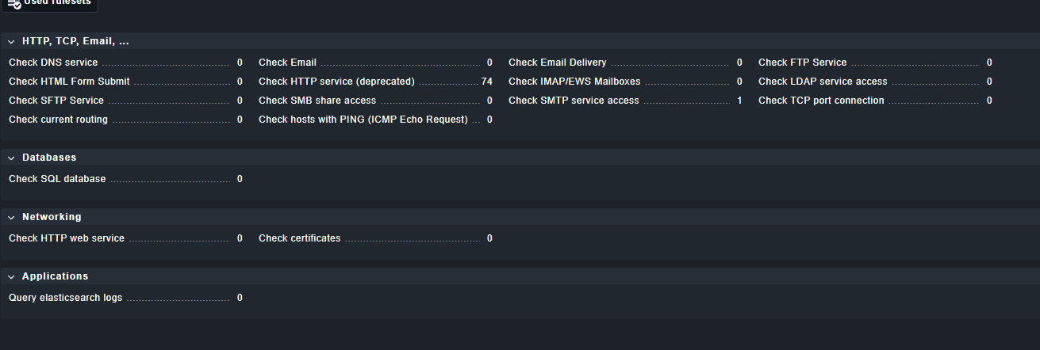Click Check SQL database rule
The width and height of the screenshot is (1040, 350).
pos(57,179)
